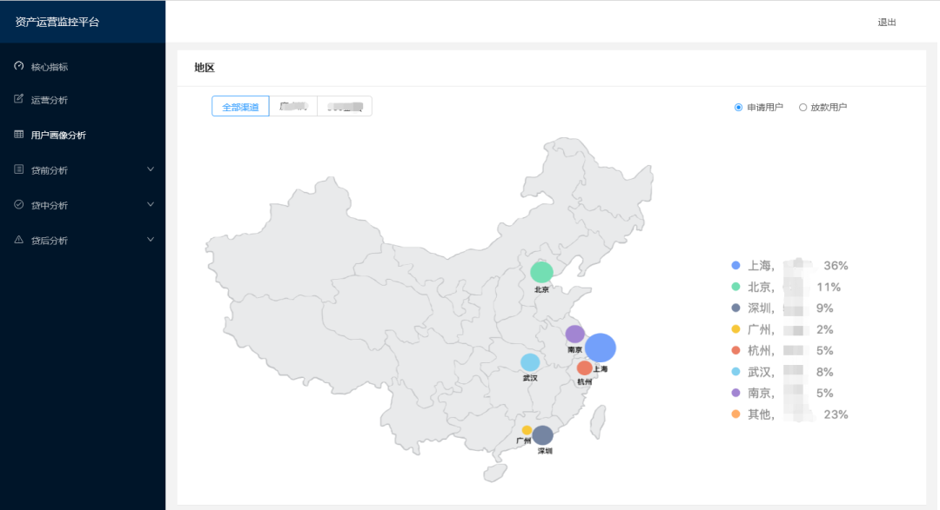The width and height of the screenshot is (940, 510).
Task: Click the 广州 yellow bubble on map
Action: point(527,430)
